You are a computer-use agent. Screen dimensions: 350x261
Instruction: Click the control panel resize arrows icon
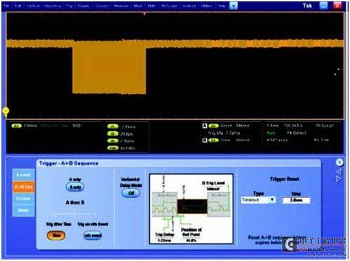click(339, 175)
